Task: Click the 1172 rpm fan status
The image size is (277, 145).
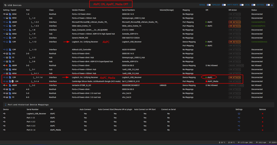Action: (x=245, y=142)
